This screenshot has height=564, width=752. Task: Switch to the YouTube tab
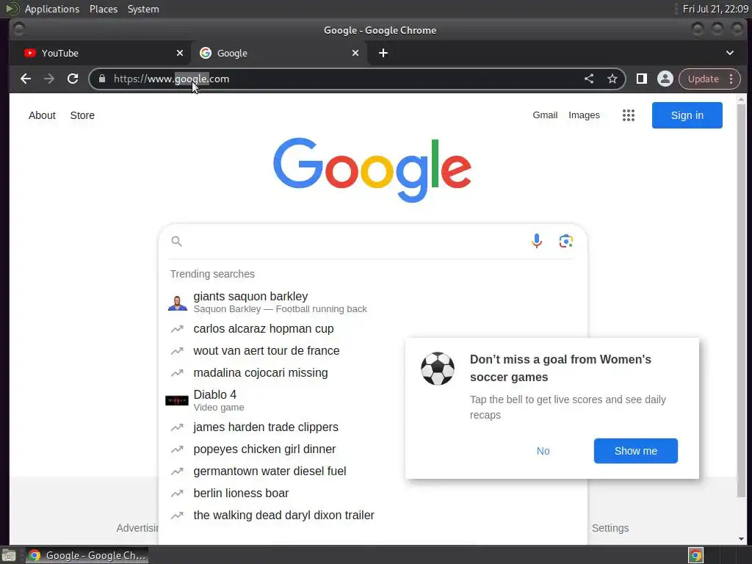(x=100, y=53)
